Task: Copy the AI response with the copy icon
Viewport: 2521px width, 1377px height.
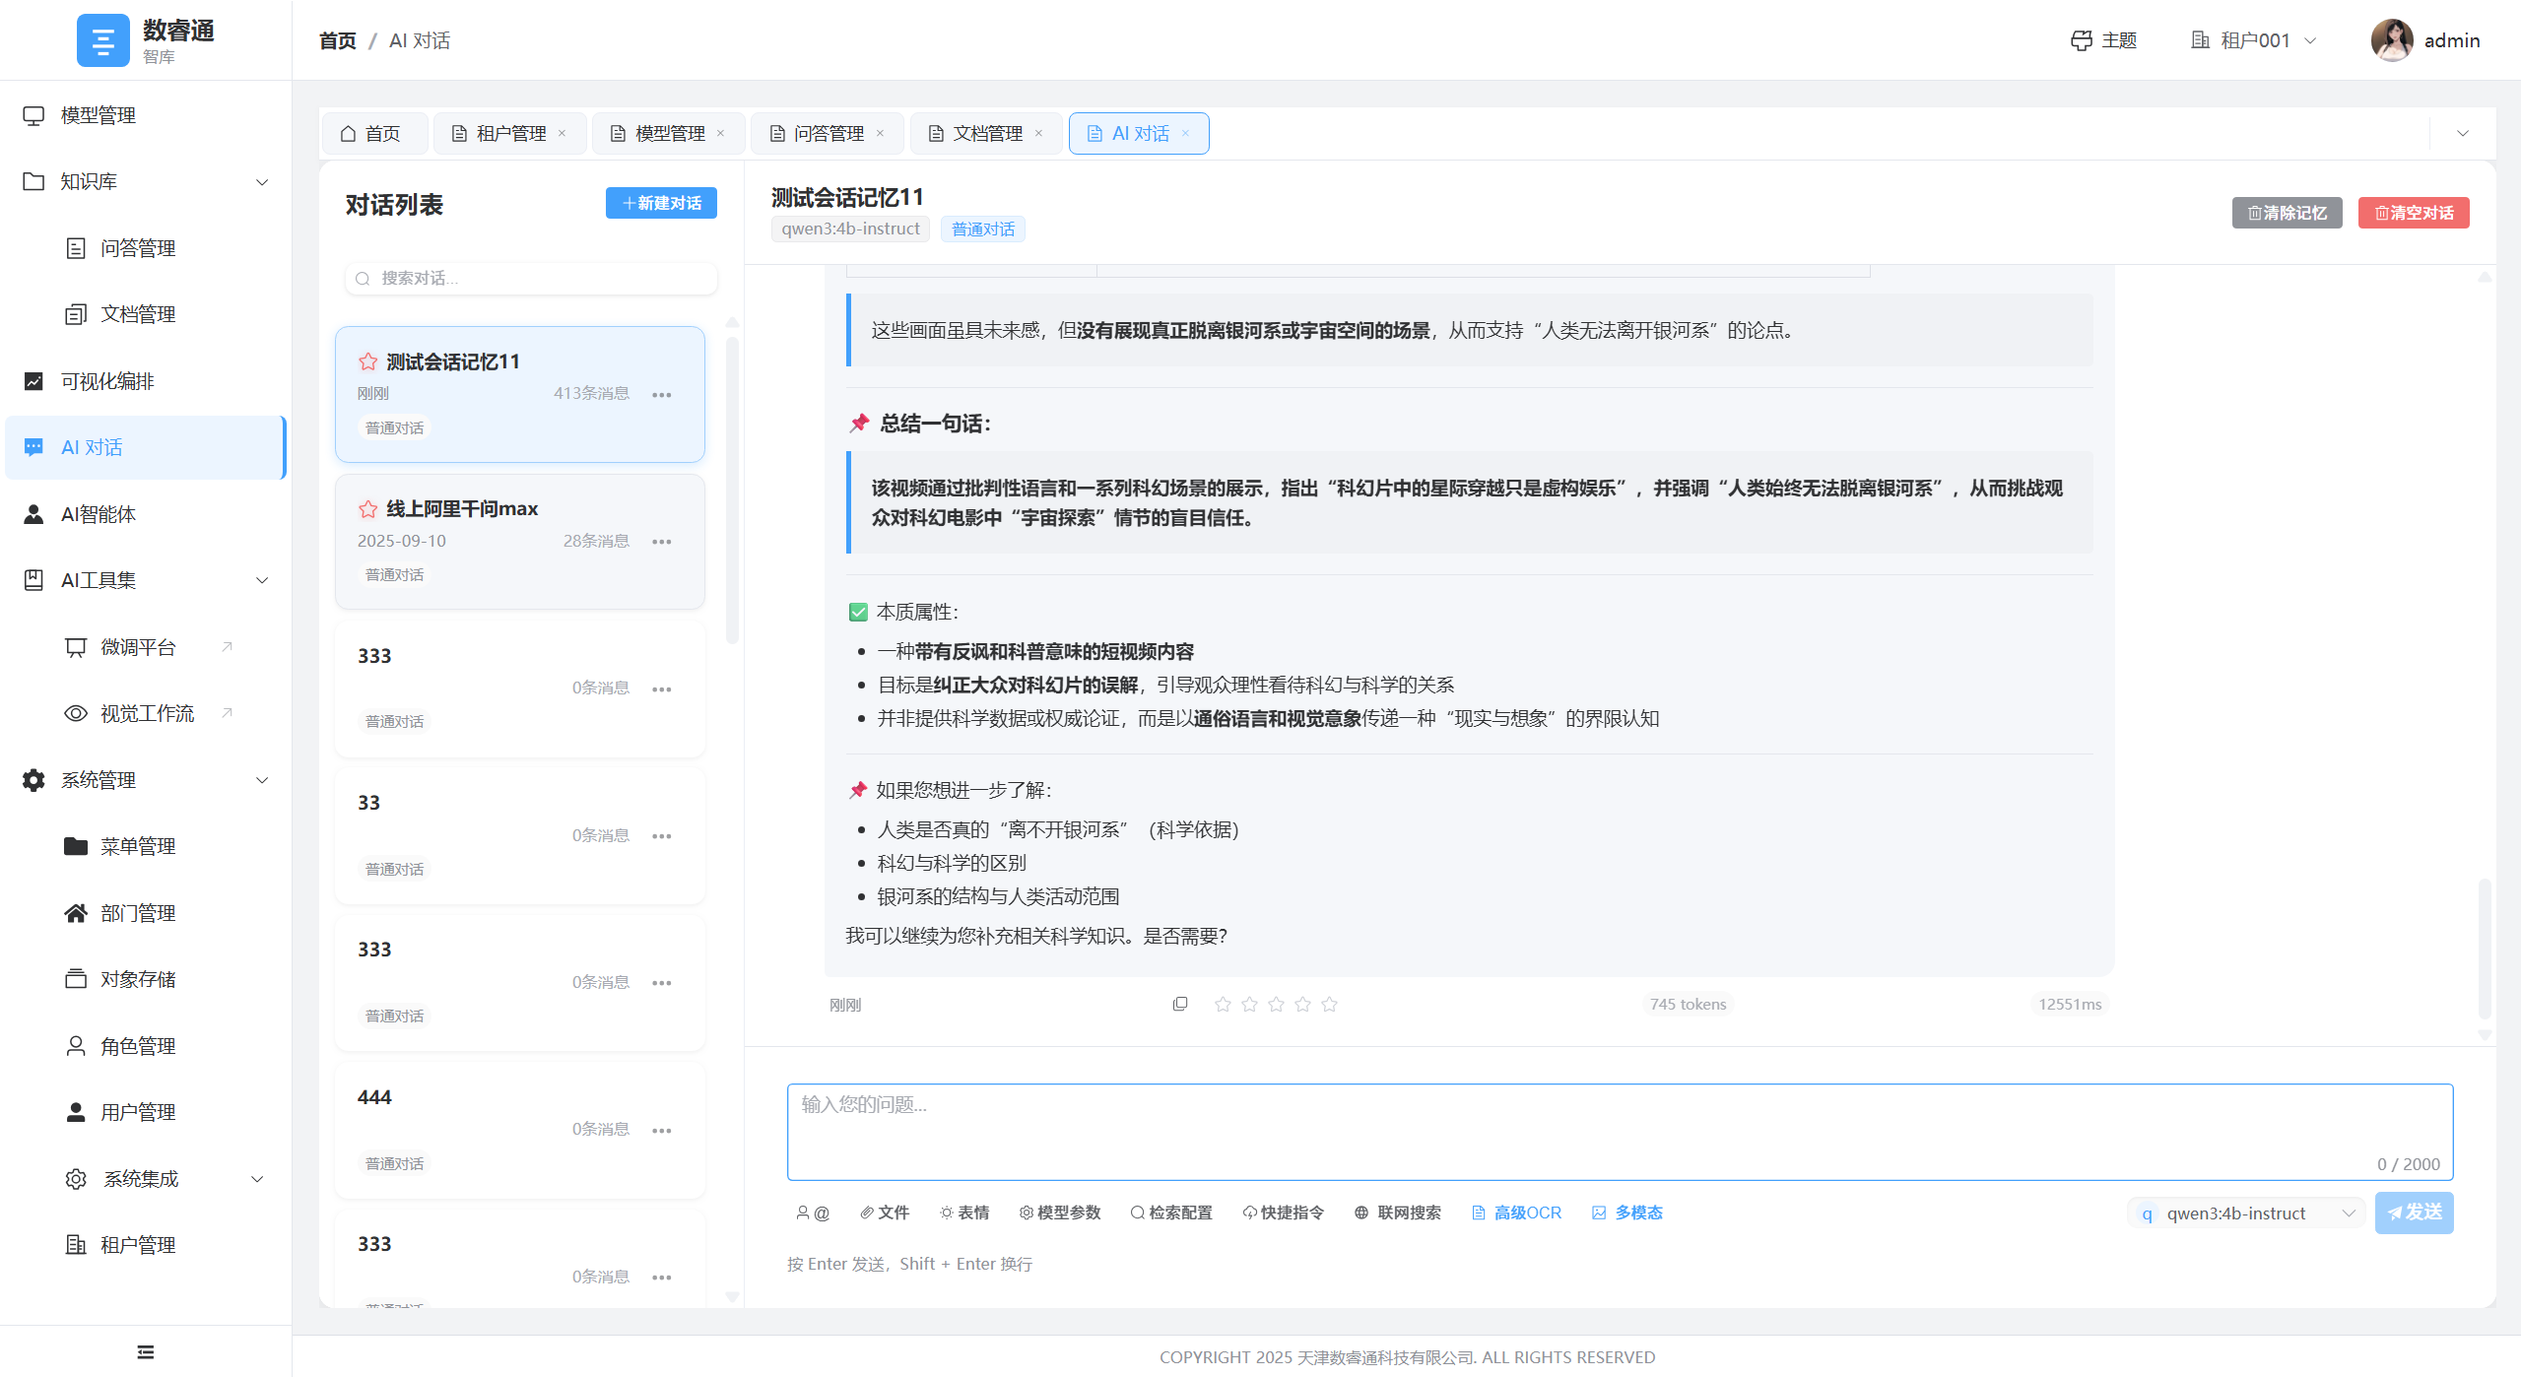Action: pos(1178,1004)
